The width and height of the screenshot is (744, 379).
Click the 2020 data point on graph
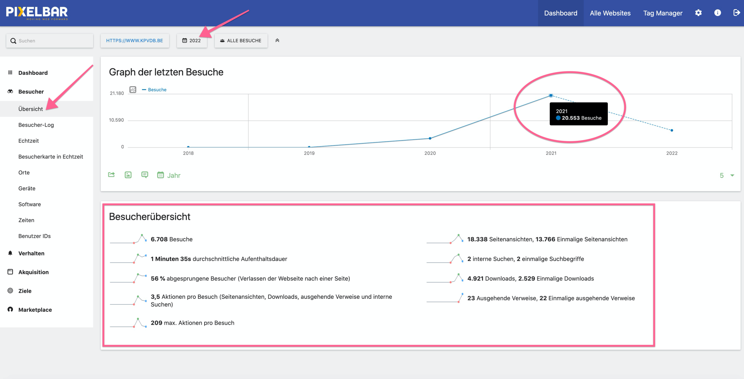pyautogui.click(x=430, y=138)
